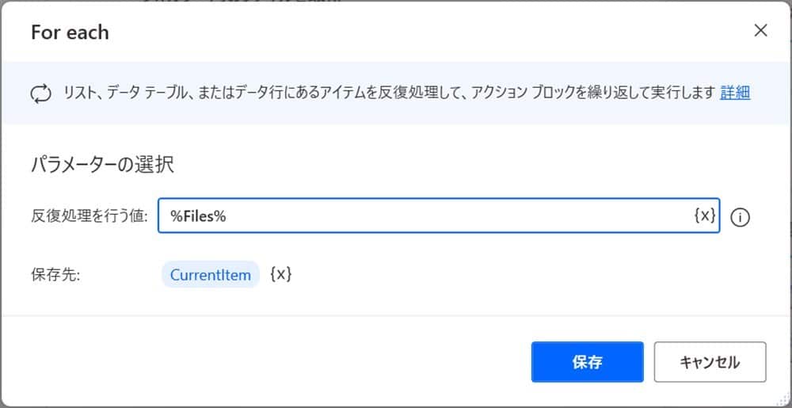Select the CurrentItem variable chip
The width and height of the screenshot is (792, 408).
(211, 275)
